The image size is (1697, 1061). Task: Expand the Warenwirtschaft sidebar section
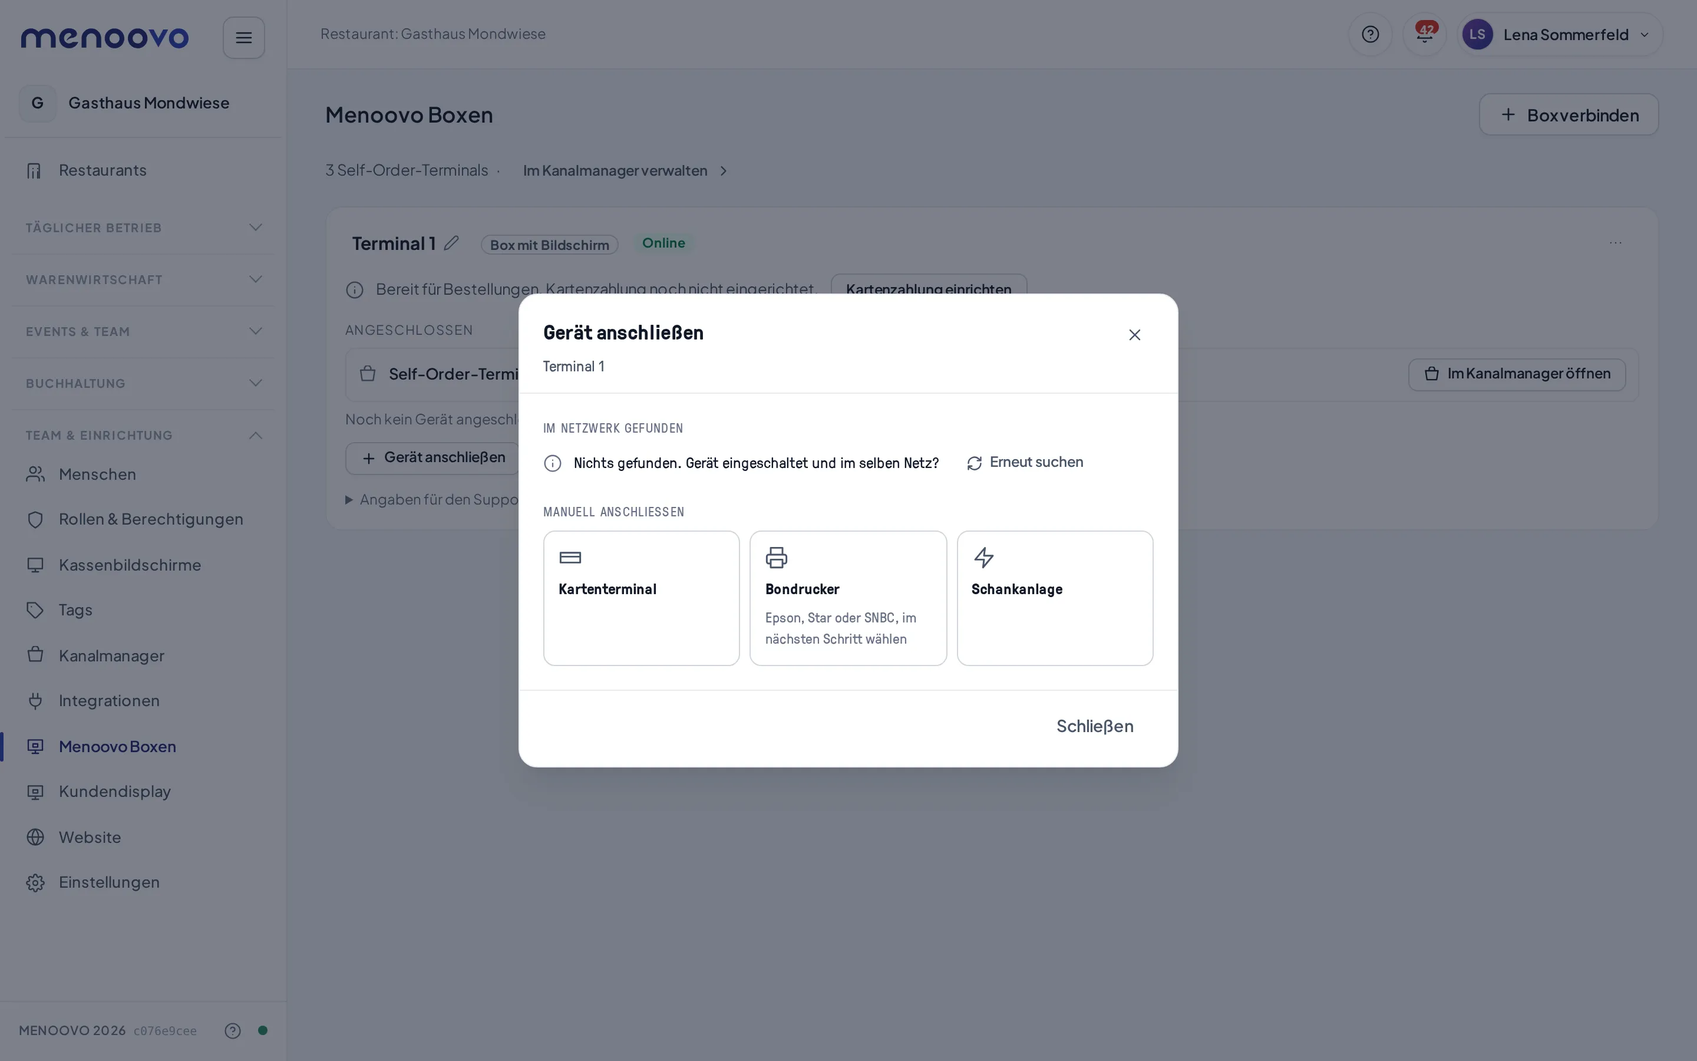(143, 280)
